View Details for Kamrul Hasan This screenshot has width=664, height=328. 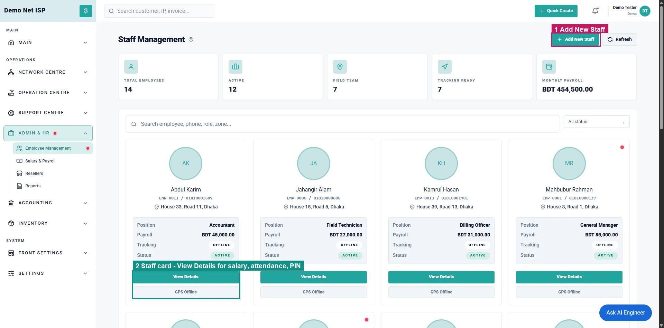click(x=441, y=277)
